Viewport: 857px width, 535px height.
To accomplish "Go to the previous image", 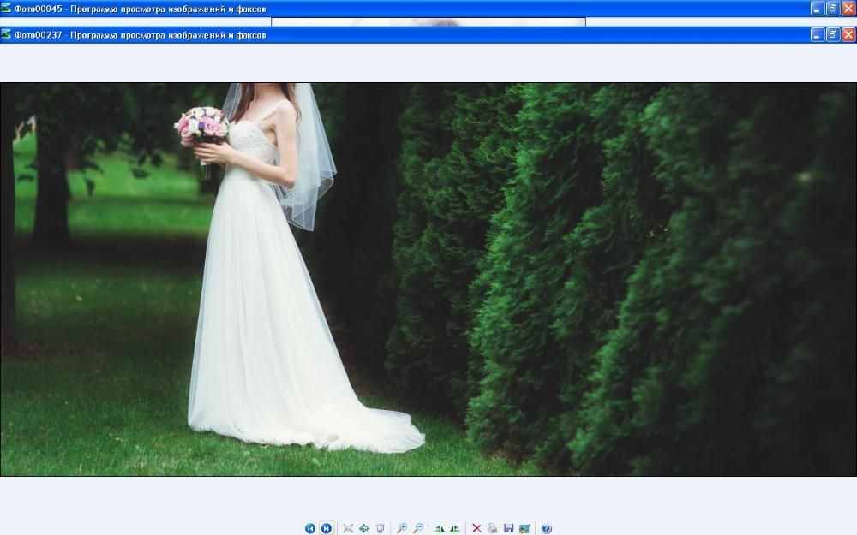I will pos(310,528).
